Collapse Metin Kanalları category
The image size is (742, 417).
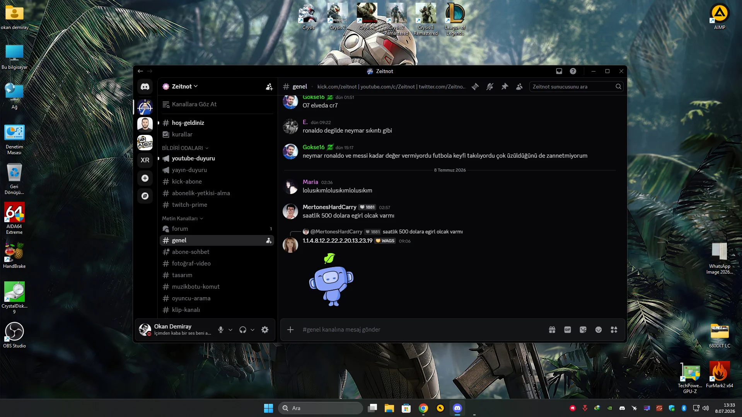point(183,218)
